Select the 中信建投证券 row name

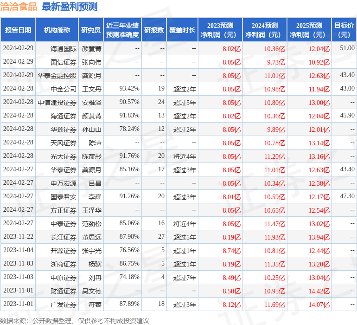[x=57, y=103]
